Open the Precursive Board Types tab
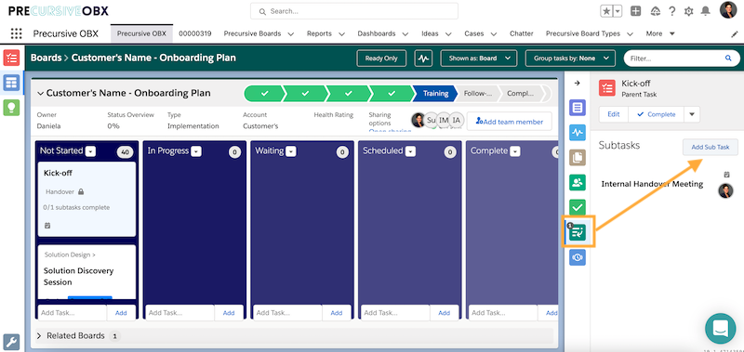 point(583,33)
